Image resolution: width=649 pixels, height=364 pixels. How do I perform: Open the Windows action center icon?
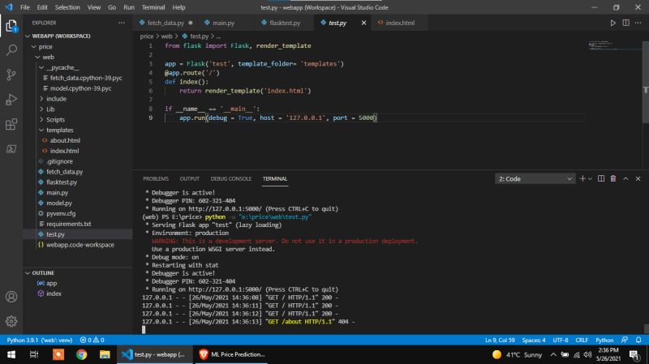click(634, 354)
